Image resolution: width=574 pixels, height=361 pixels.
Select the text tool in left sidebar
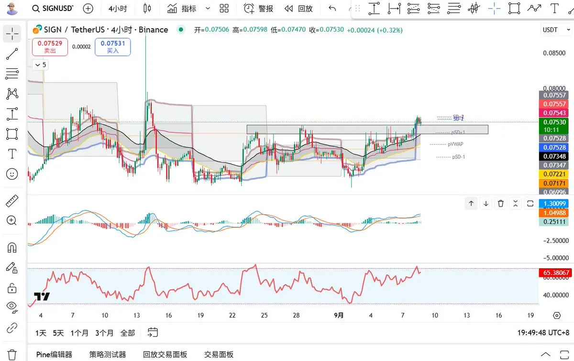coord(12,154)
